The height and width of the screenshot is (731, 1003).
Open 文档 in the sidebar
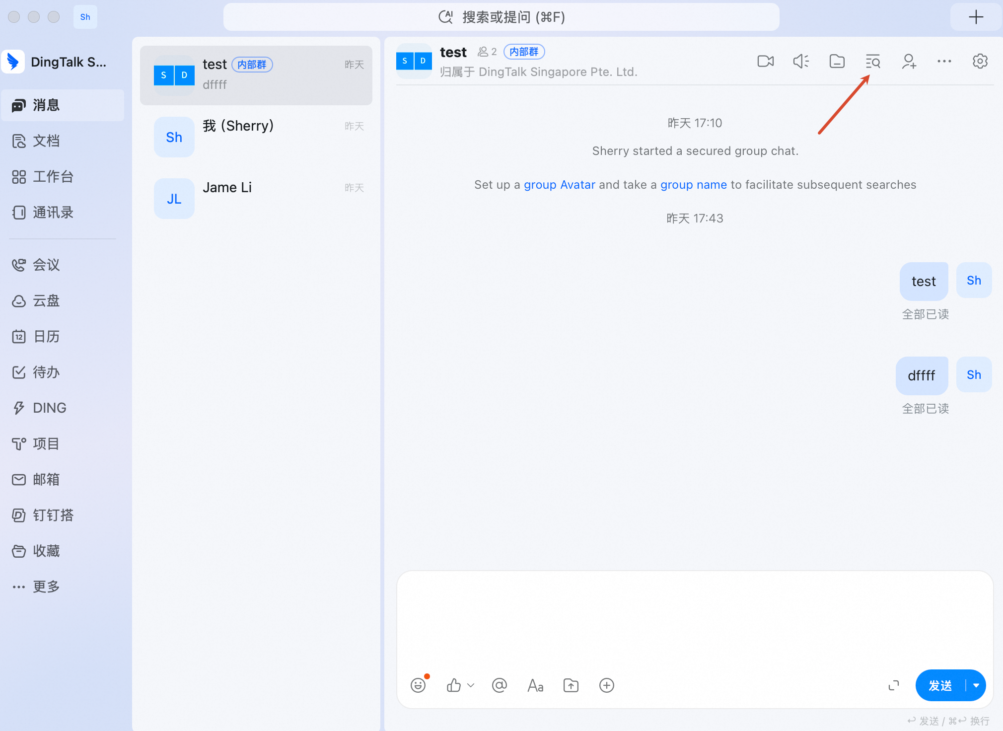(63, 141)
